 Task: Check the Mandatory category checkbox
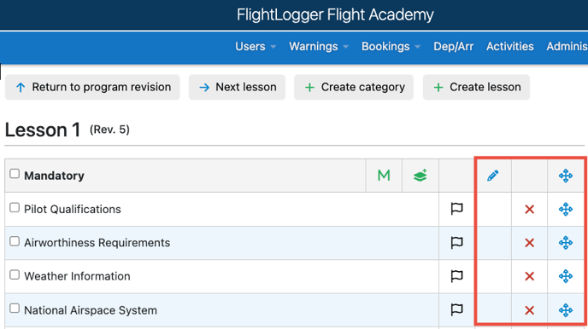point(15,174)
